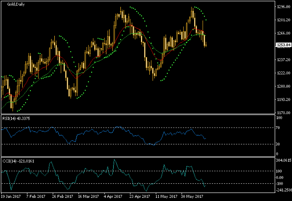Click the last candlestick on the gold chart
This screenshot has height=201, width=292.
(206, 45)
